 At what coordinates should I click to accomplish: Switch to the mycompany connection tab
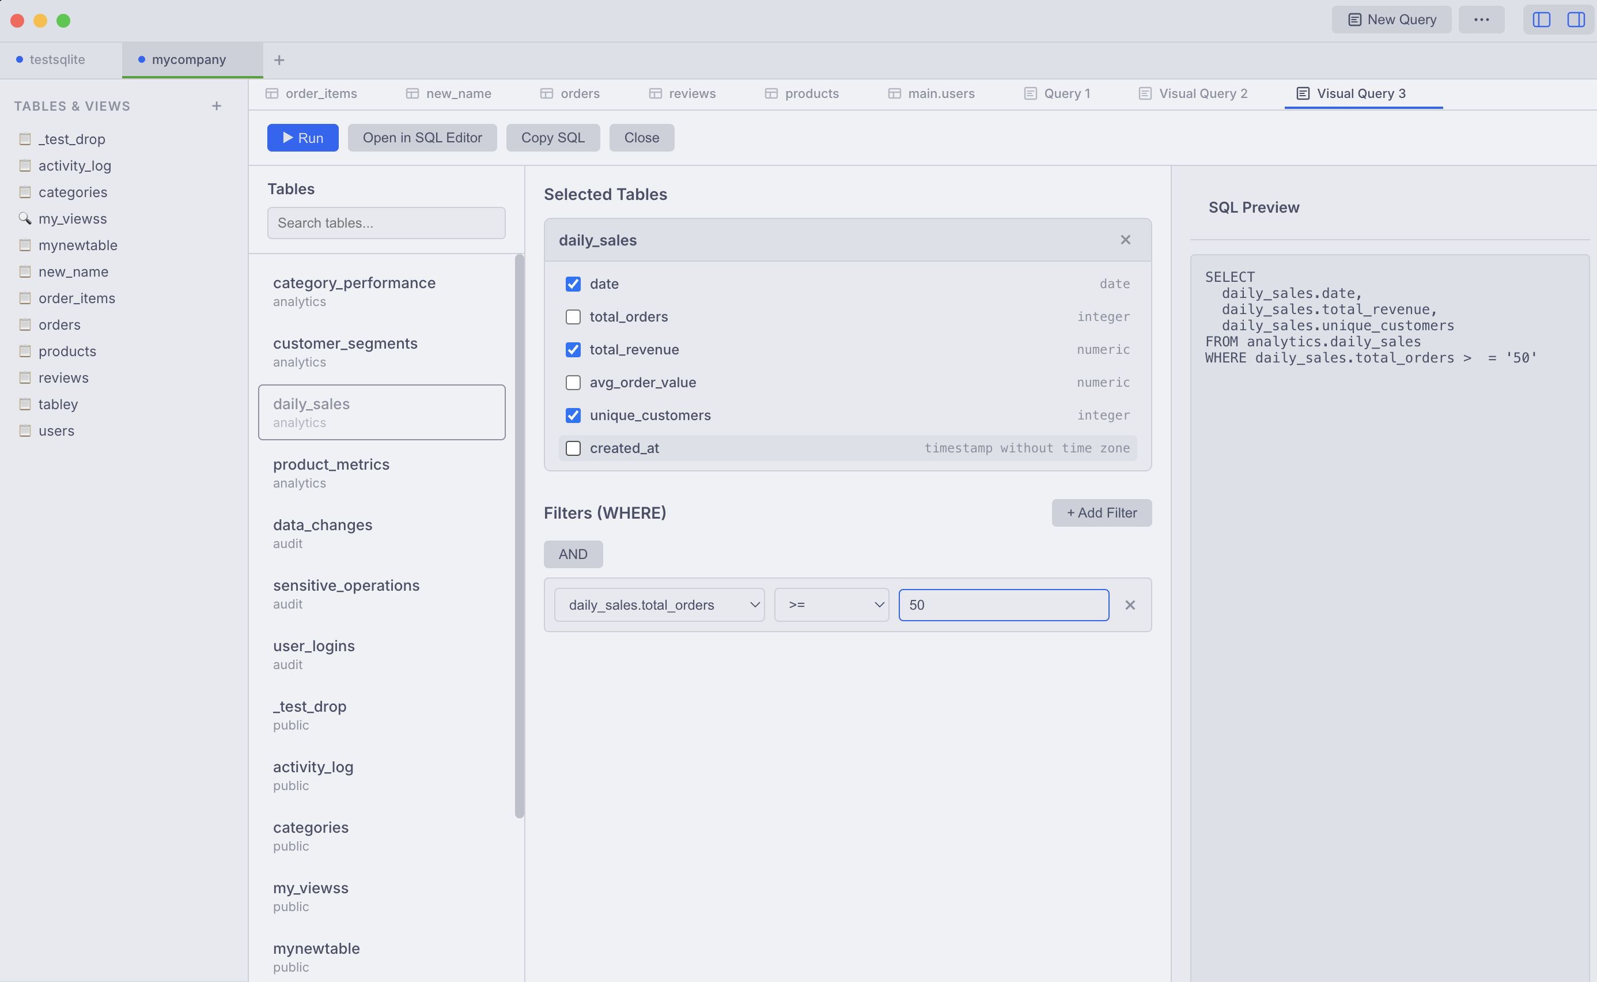coord(192,60)
